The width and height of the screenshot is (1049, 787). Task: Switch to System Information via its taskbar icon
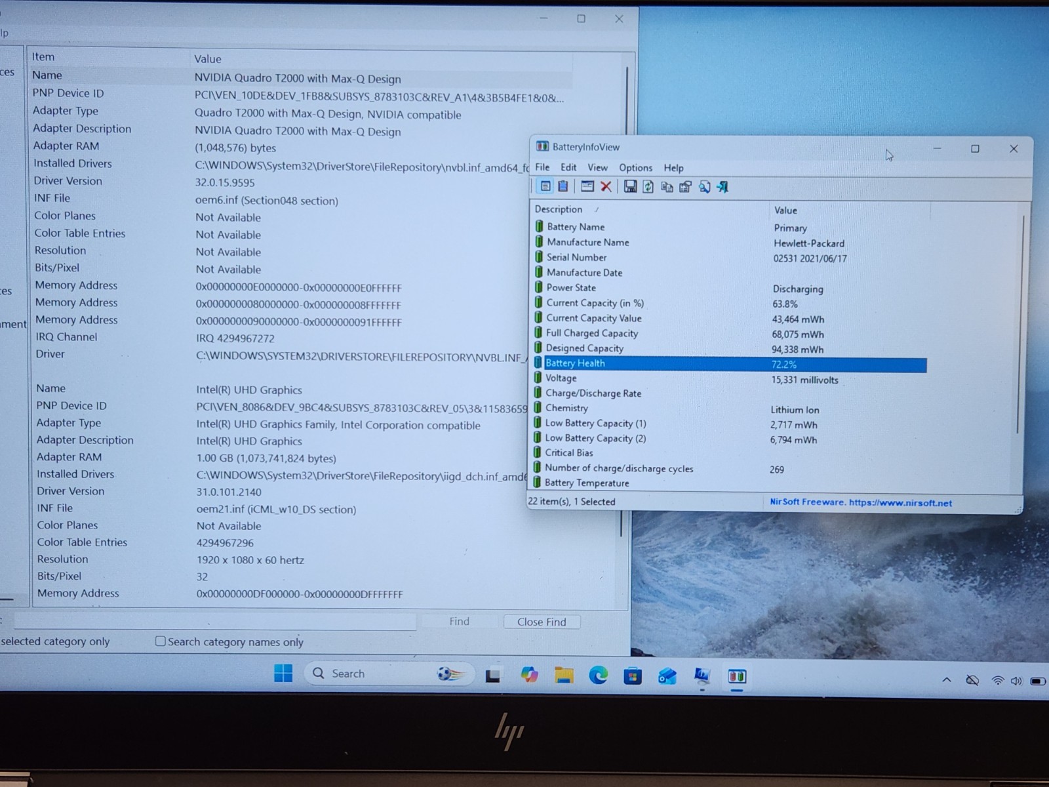click(702, 676)
